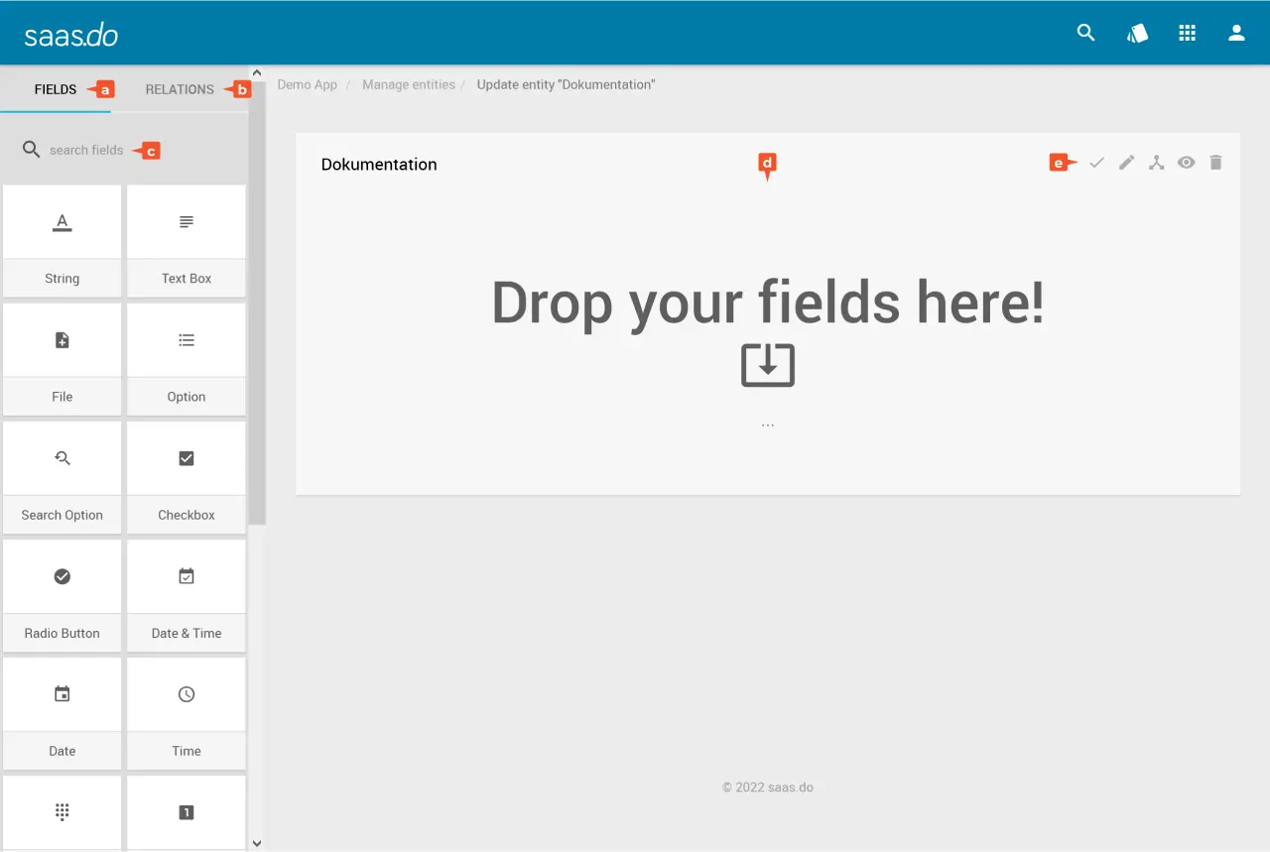Select the Radio Button field tile
1270x852 pixels.
point(62,594)
